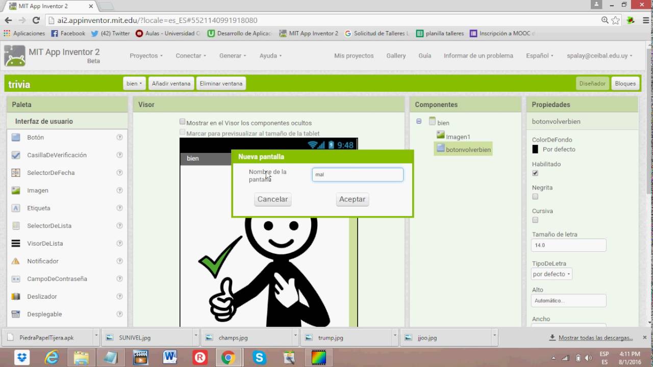Click the MIT App Inventor android logo

[14, 56]
